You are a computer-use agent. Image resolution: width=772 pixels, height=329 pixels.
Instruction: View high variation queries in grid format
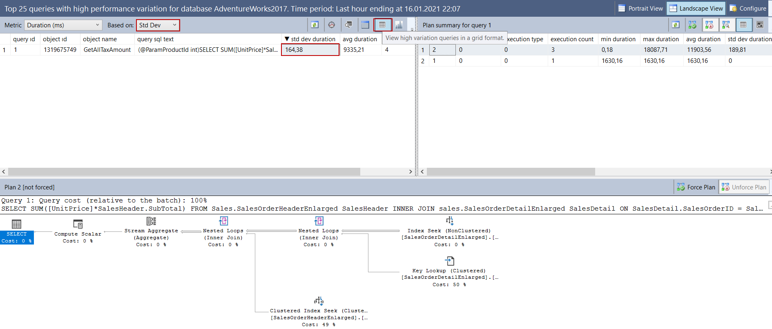[x=382, y=25]
